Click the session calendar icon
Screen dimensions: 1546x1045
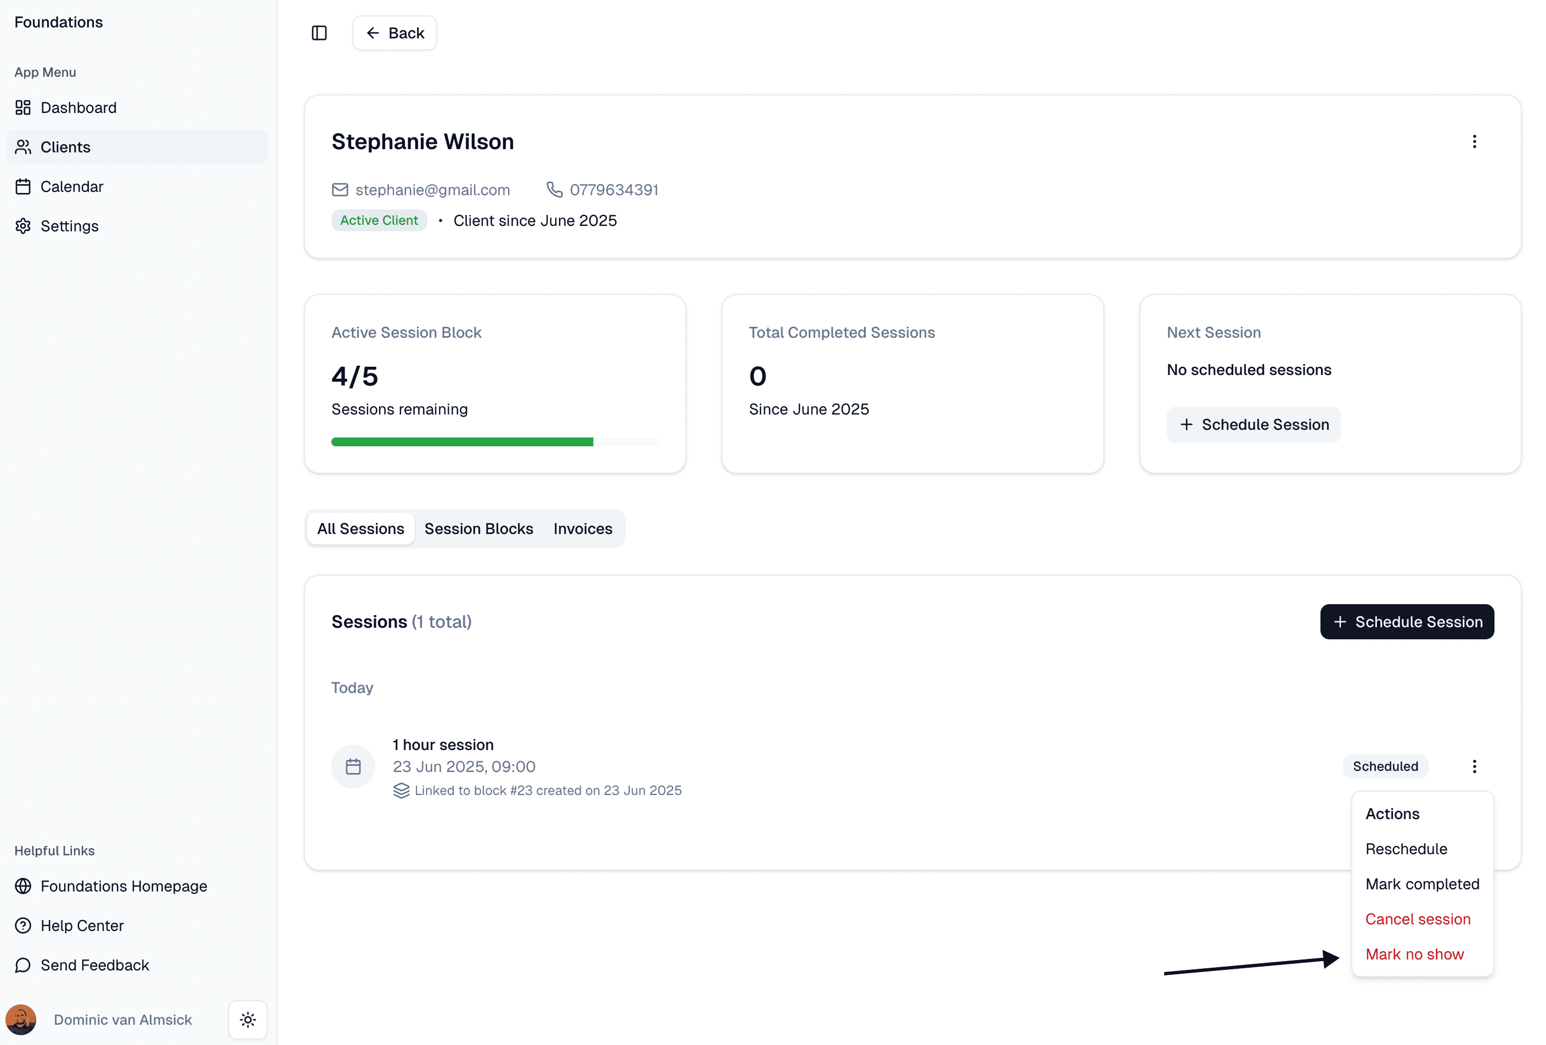click(353, 766)
